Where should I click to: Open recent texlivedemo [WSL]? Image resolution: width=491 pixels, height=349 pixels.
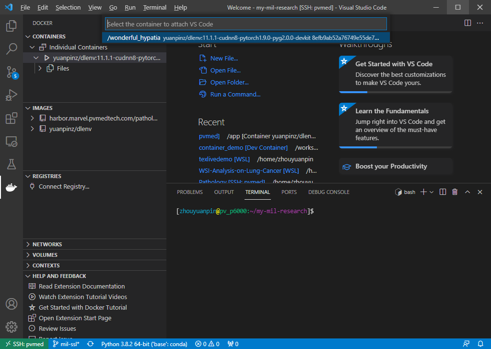click(224, 159)
